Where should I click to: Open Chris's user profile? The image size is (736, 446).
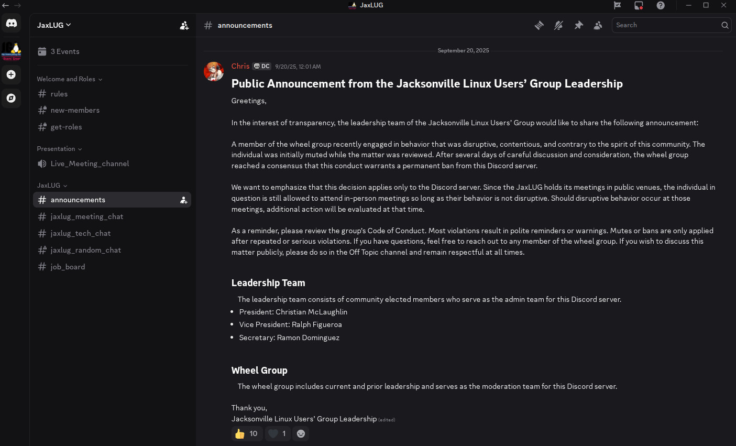pyautogui.click(x=240, y=66)
